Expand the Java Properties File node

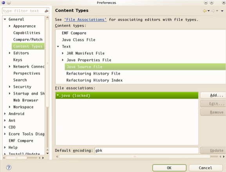[x=63, y=60]
